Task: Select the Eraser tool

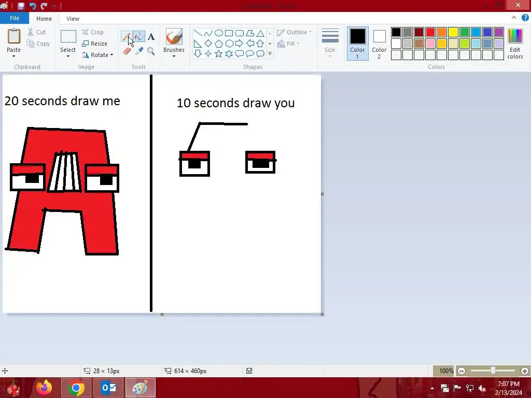Action: (127, 51)
